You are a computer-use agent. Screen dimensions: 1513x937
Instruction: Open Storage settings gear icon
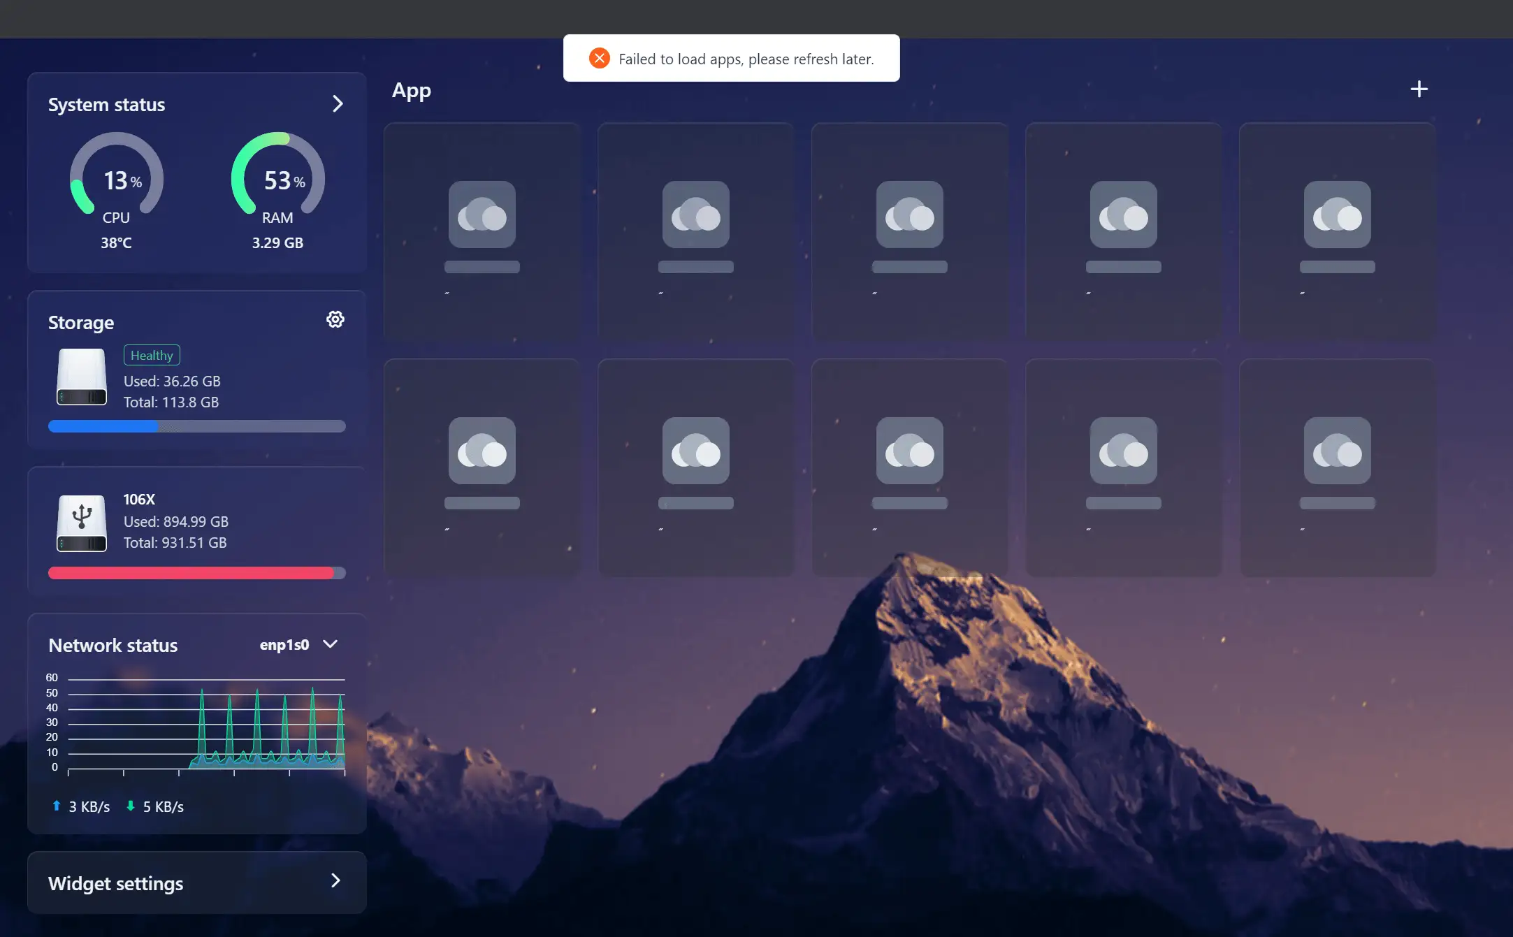(335, 319)
